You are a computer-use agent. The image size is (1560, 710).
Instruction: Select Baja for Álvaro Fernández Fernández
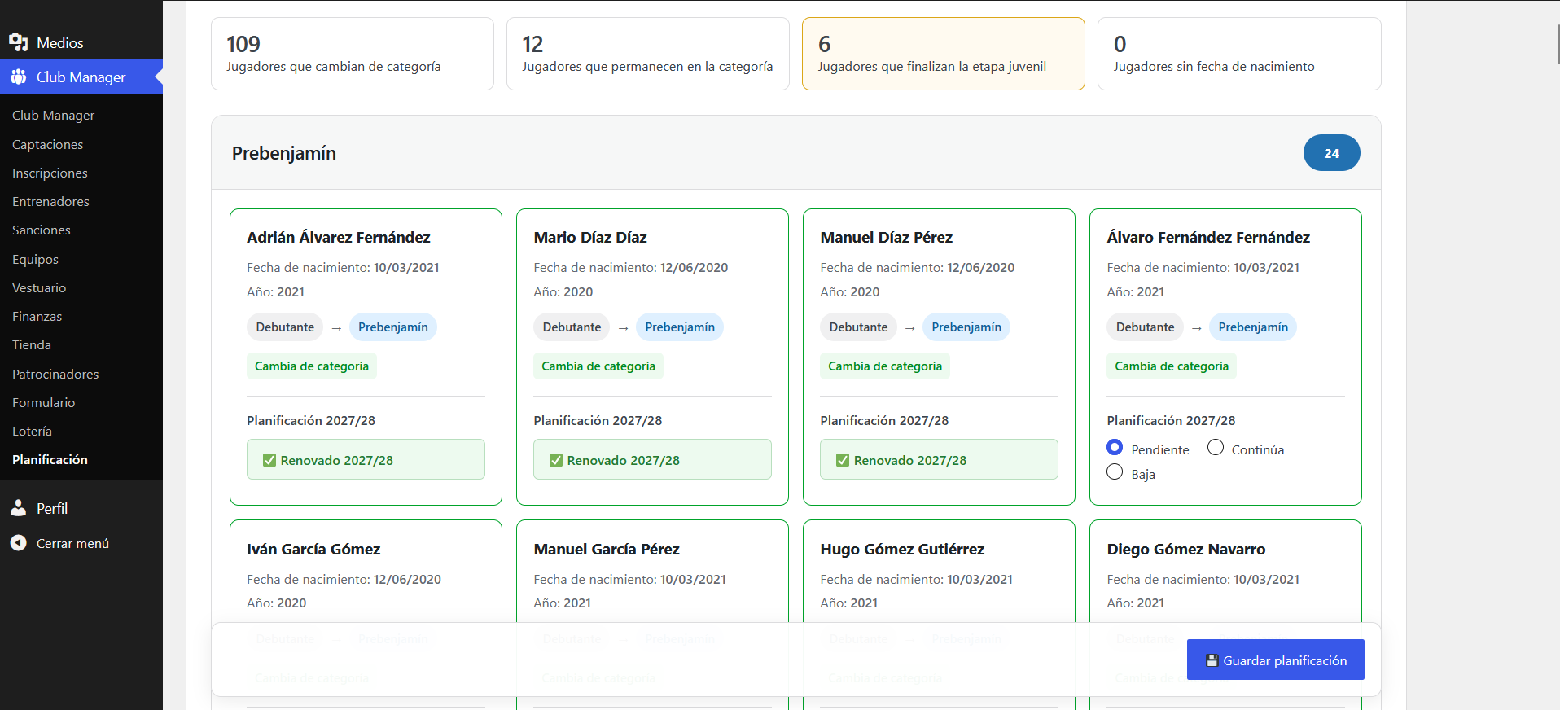(1115, 472)
